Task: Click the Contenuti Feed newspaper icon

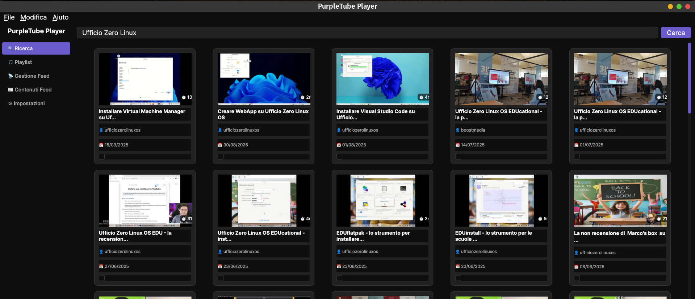Action: pos(11,90)
